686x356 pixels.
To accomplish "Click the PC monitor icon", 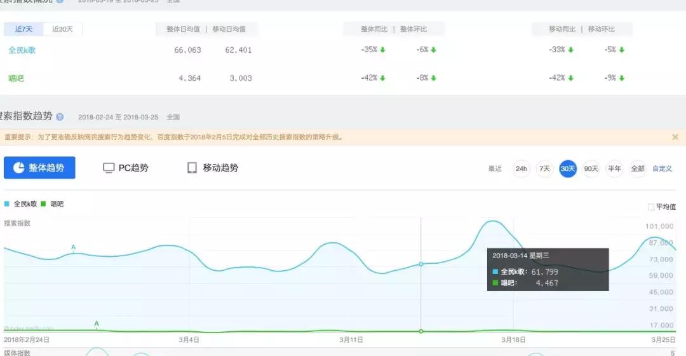I will (x=109, y=168).
